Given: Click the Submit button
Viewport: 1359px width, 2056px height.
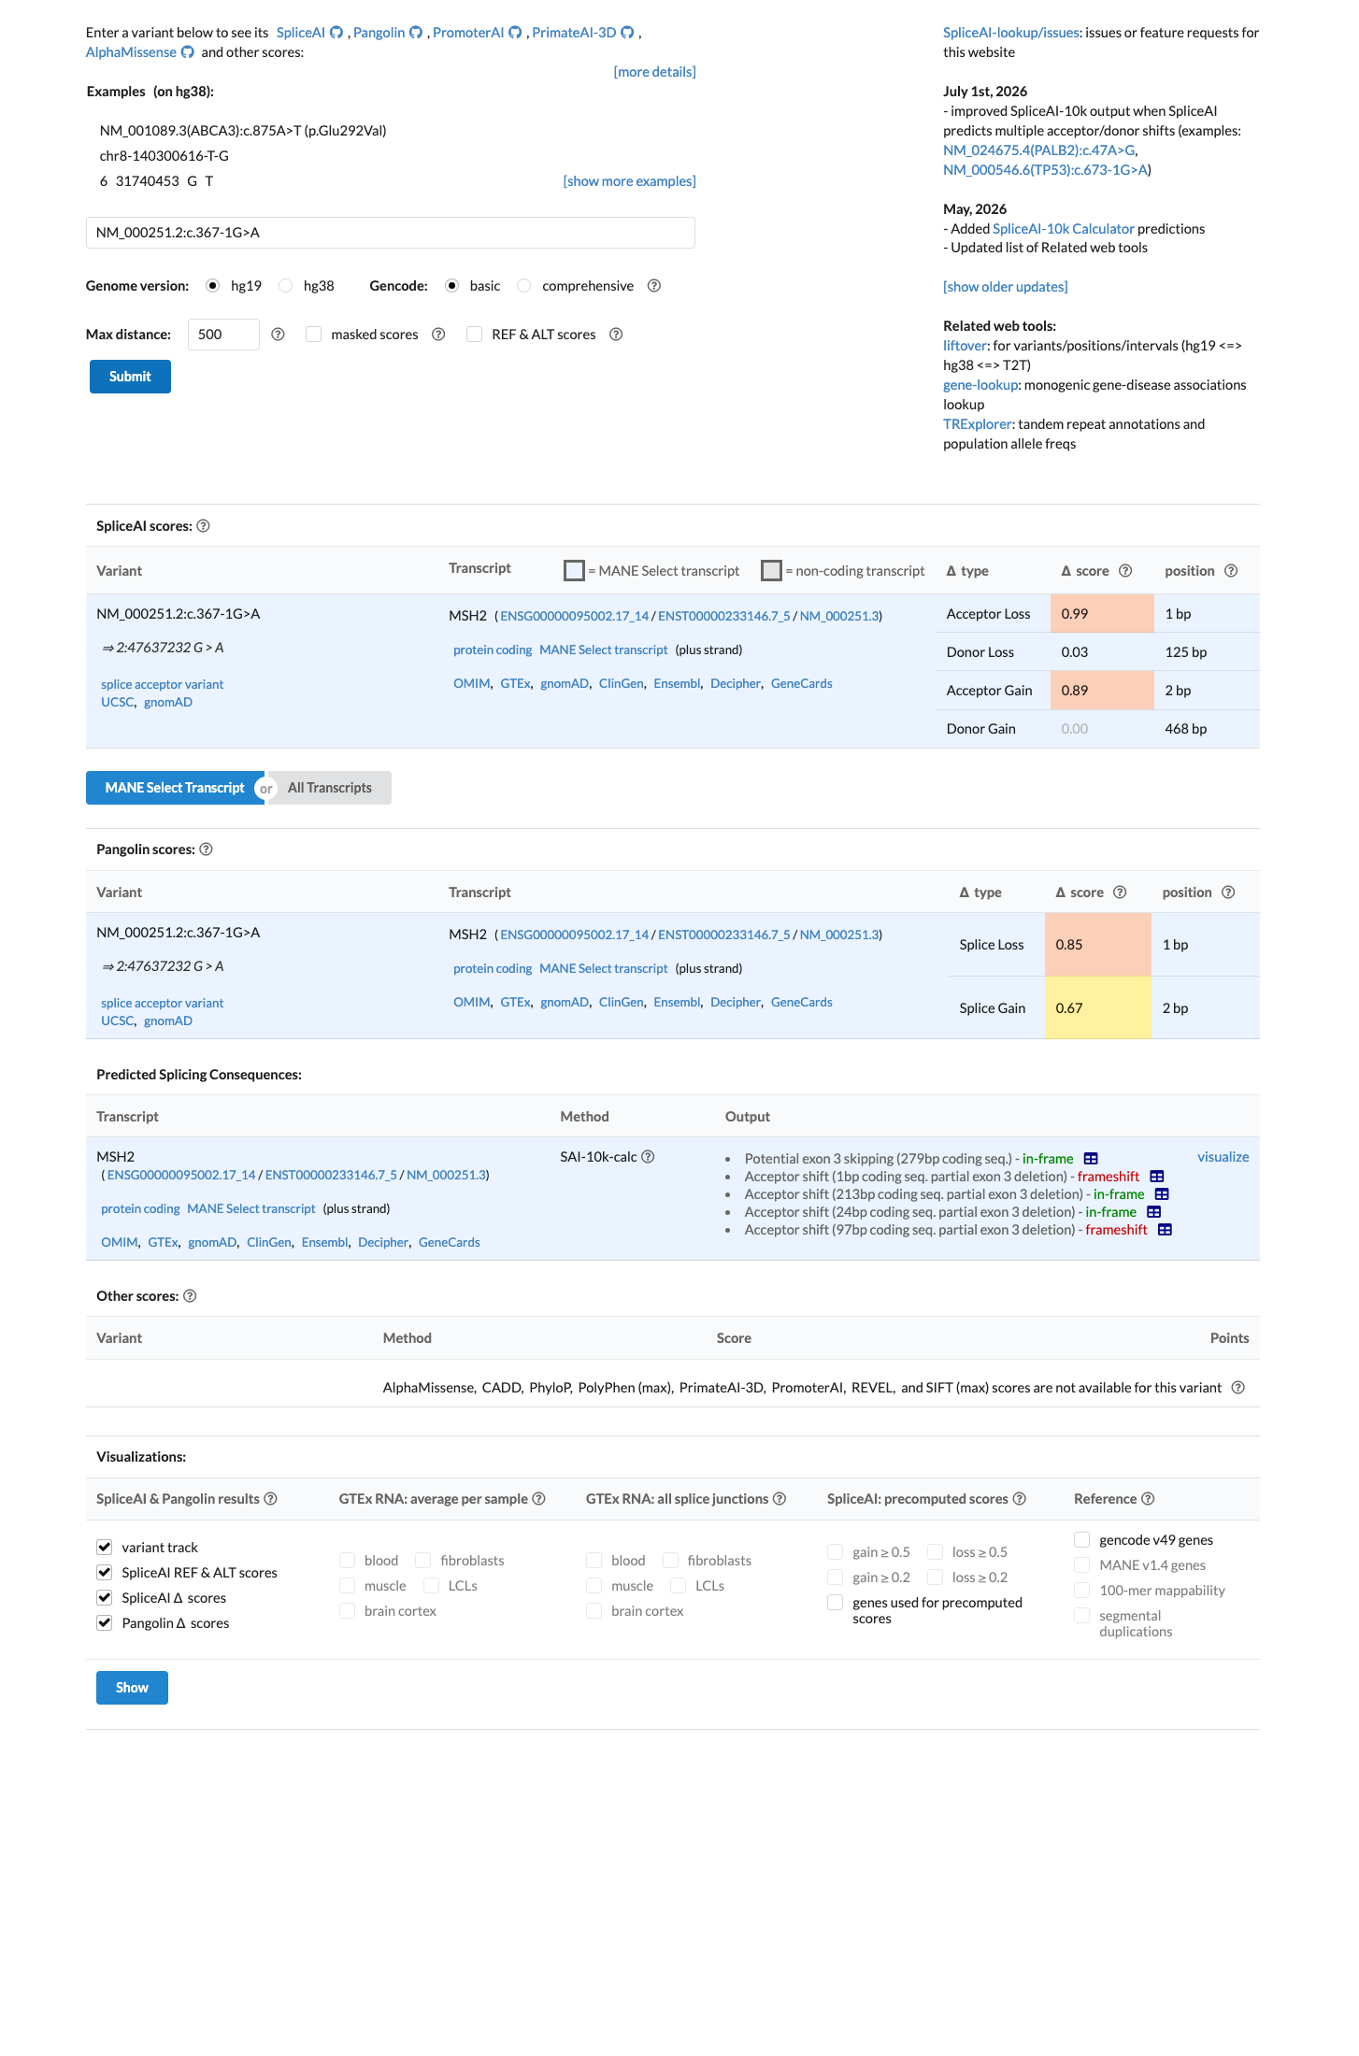Looking at the screenshot, I should pos(130,377).
